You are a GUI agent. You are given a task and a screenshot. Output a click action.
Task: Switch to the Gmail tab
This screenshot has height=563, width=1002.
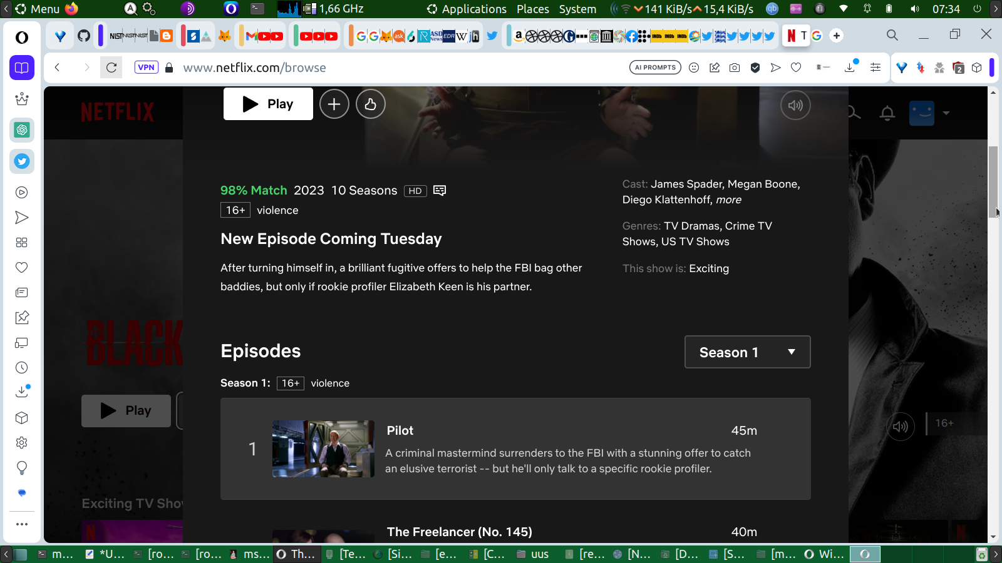[252, 36]
